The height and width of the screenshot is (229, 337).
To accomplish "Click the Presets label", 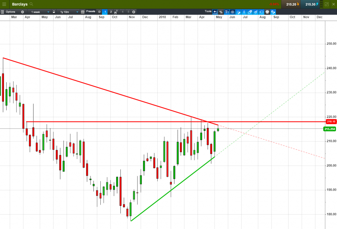I will coord(91,11).
